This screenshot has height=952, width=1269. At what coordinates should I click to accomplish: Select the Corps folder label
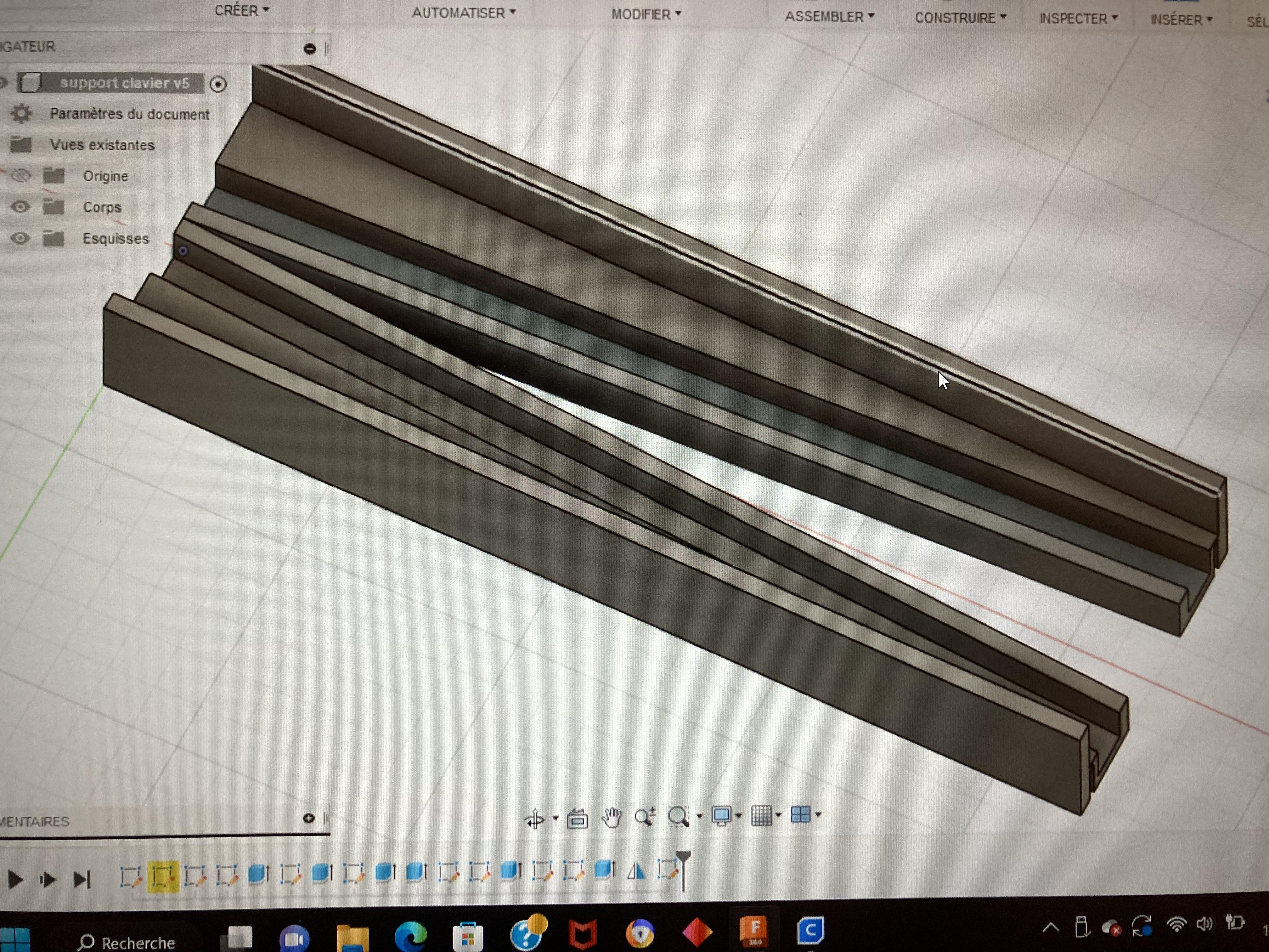[x=102, y=207]
